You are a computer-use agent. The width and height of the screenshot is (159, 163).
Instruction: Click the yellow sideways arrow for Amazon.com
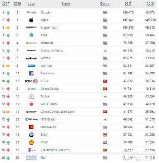point(8,28)
